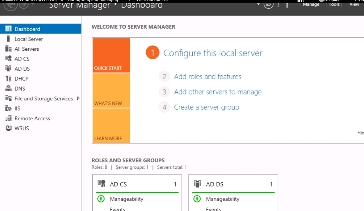Open the DNS role page
Viewport: 364px width, 211px height.
(41, 89)
